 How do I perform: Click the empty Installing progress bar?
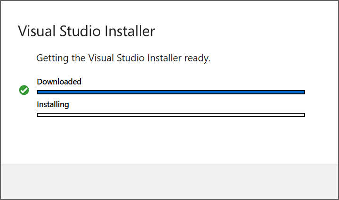pyautogui.click(x=171, y=115)
